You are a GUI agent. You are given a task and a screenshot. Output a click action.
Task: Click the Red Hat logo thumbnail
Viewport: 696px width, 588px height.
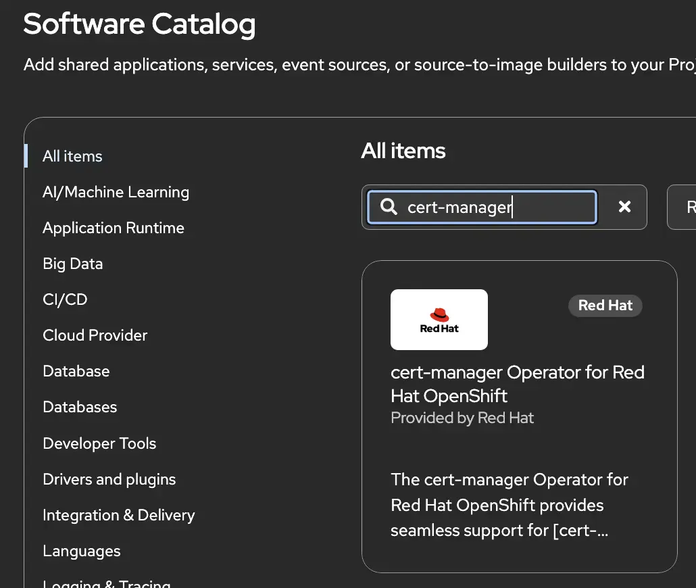[439, 320]
